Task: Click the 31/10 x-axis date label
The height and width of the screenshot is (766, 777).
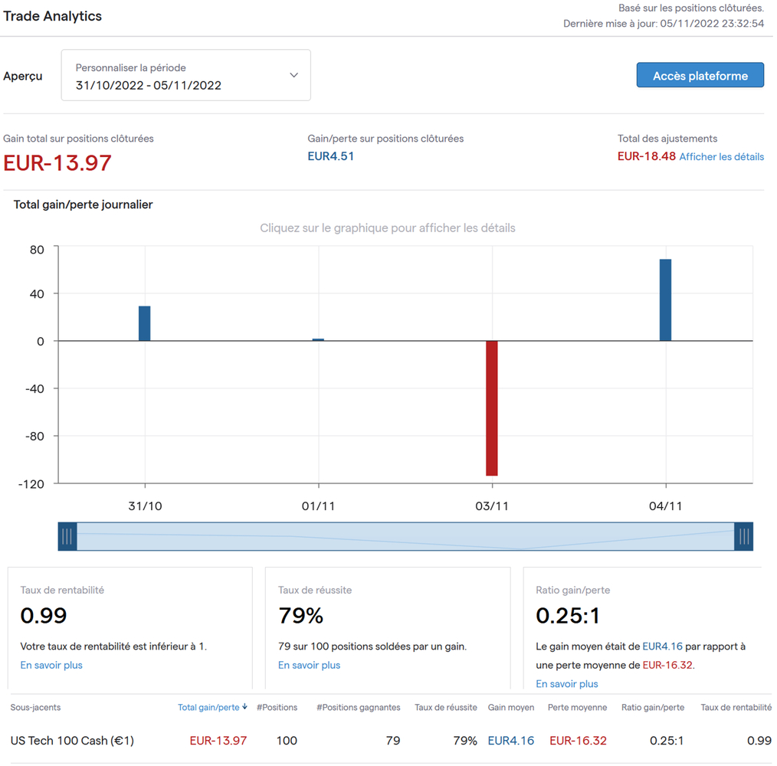Action: (x=145, y=506)
